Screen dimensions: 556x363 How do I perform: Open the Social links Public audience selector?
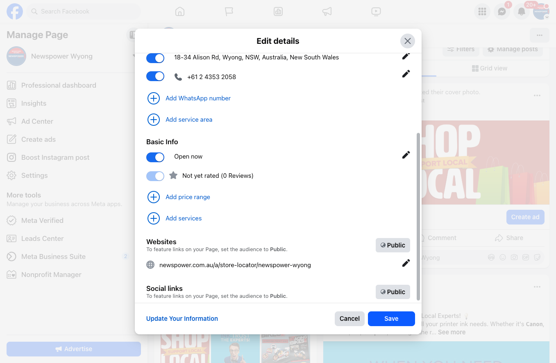click(x=393, y=292)
